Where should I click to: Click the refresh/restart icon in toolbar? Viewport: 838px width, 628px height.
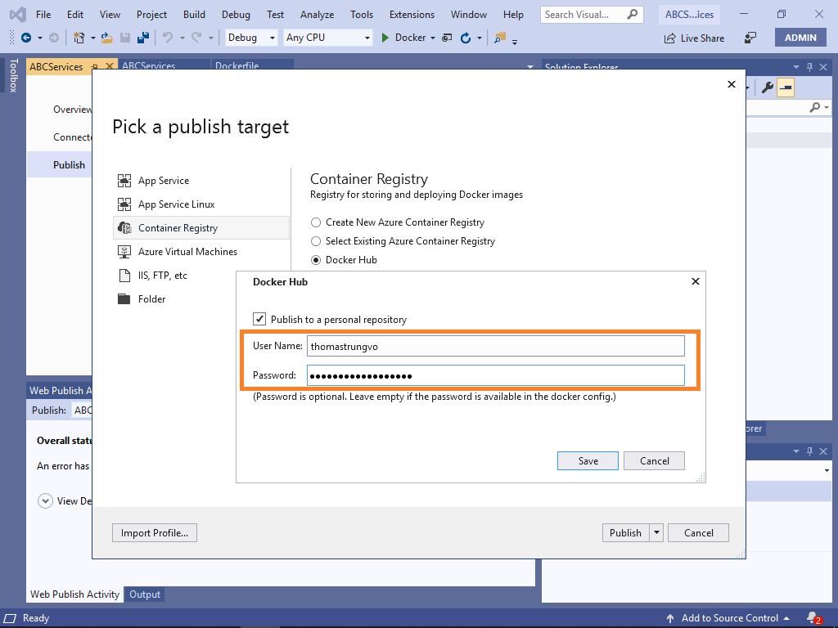click(466, 38)
